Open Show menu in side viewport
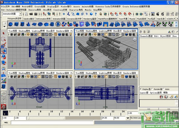This screenshot has width=179, height=128. click(117, 73)
